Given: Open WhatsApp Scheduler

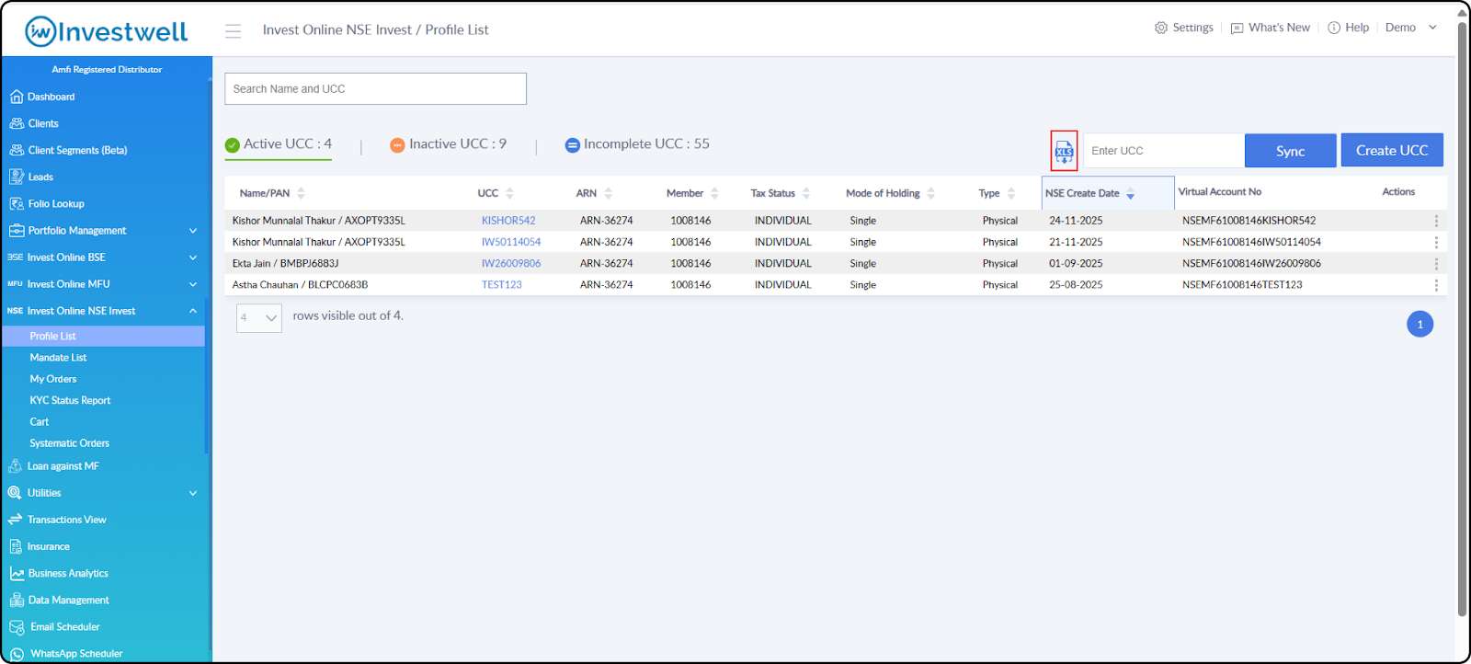Looking at the screenshot, I should coord(65,654).
